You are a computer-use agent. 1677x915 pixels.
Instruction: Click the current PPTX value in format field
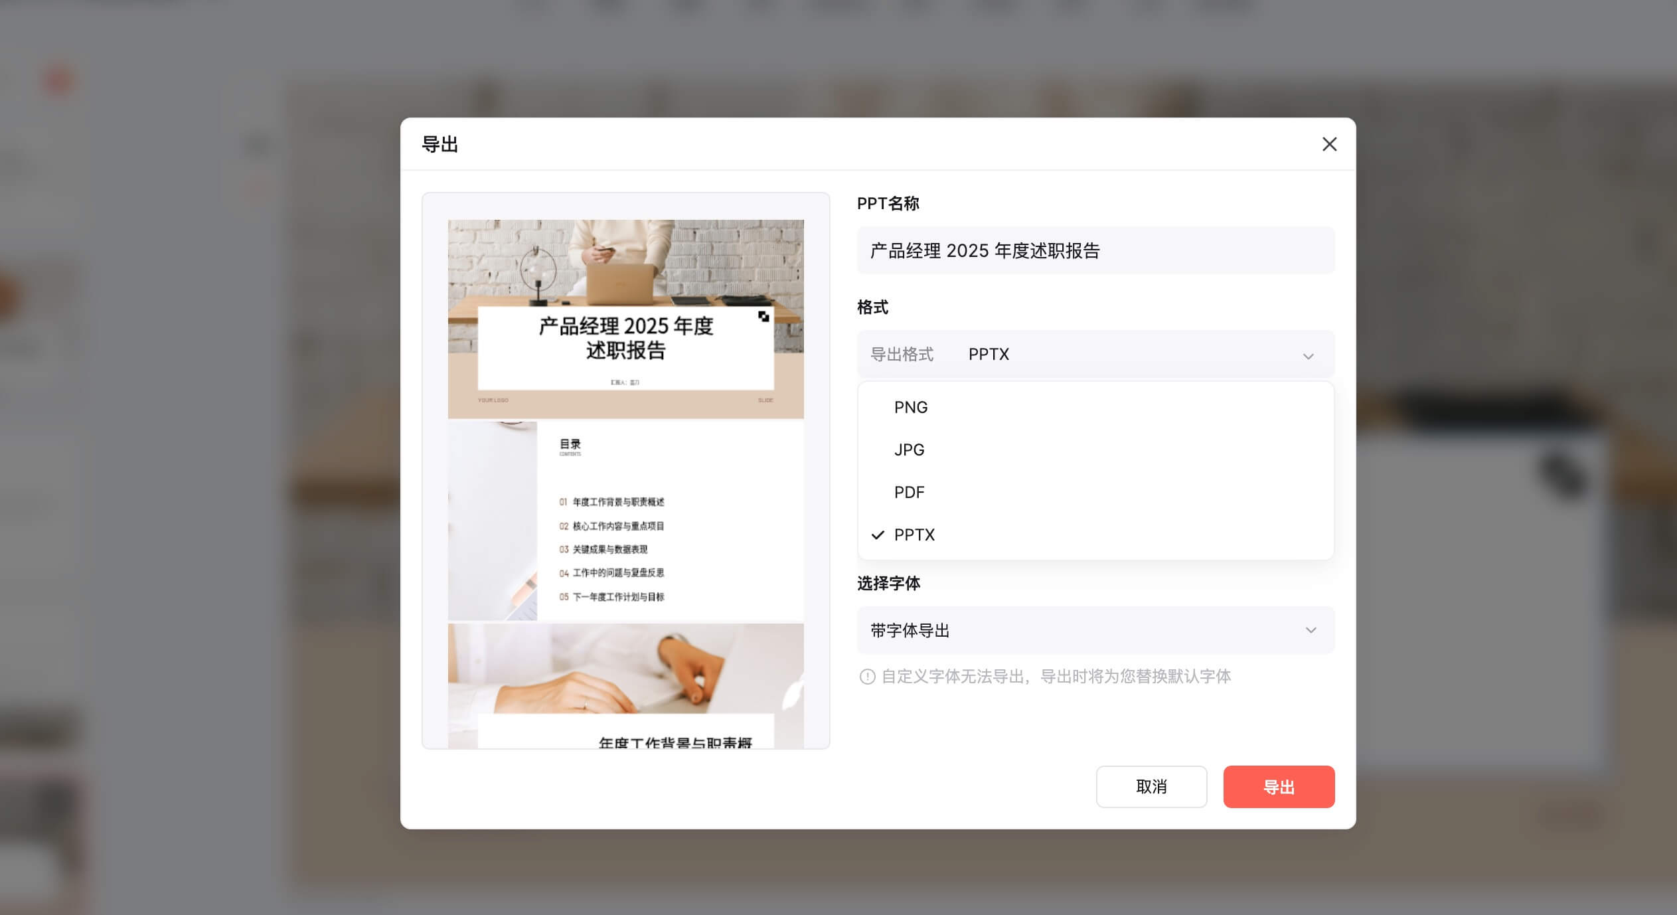[988, 355]
